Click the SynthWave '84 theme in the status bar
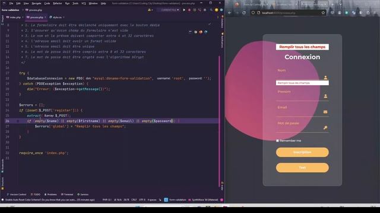Image resolution: width=380 pixels, height=213 pixels. pos(203,200)
